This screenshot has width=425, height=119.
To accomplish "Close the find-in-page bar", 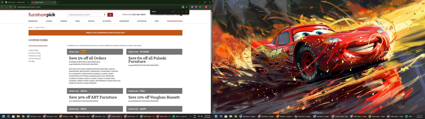I will pyautogui.click(x=186, y=12).
